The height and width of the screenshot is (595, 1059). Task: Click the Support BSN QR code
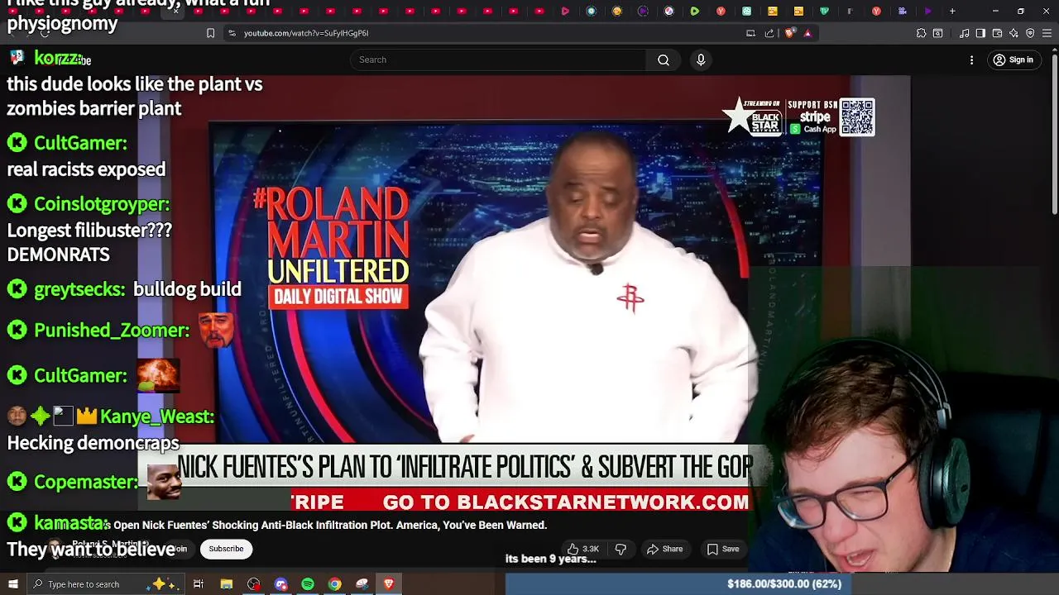857,117
